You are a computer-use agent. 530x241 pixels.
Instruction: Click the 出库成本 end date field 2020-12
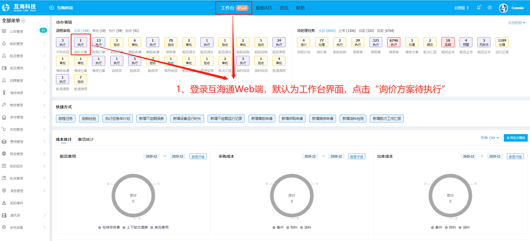[495, 156]
